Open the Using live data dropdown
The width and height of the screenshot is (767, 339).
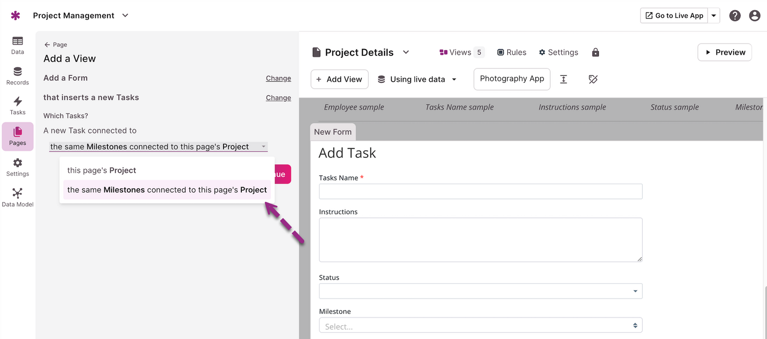(417, 79)
